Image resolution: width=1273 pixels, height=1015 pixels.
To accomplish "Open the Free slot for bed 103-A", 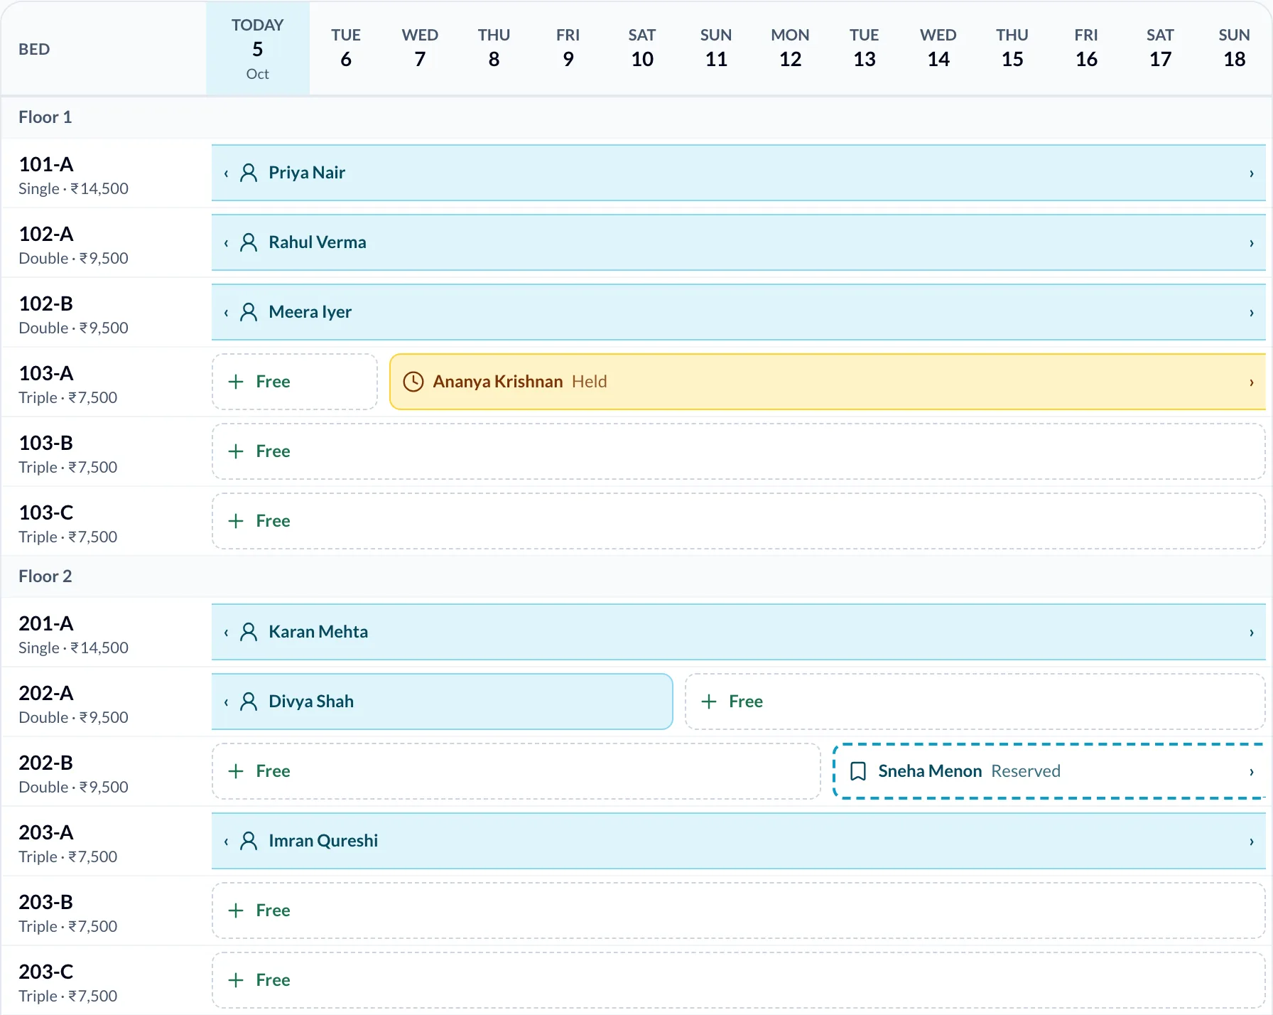I will point(295,382).
